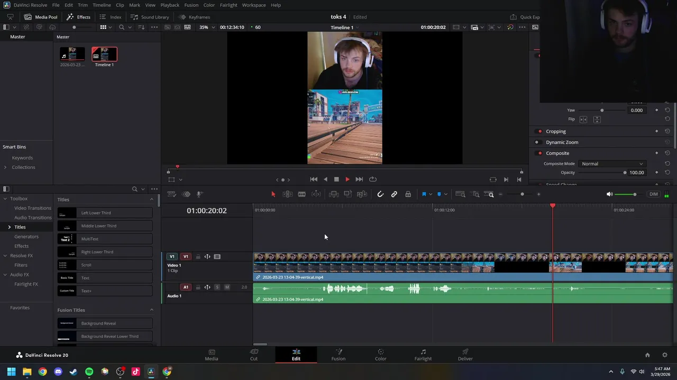Open Spotify from the Windows taskbar
This screenshot has height=380, width=677.
click(x=89, y=372)
